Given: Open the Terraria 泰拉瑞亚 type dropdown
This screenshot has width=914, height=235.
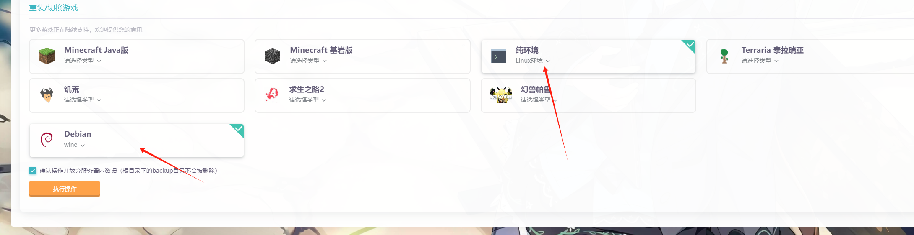Looking at the screenshot, I should tap(760, 61).
